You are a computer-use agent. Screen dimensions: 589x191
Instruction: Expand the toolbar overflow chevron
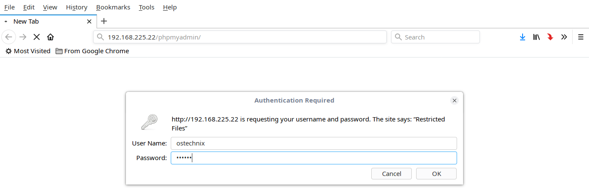click(x=564, y=37)
